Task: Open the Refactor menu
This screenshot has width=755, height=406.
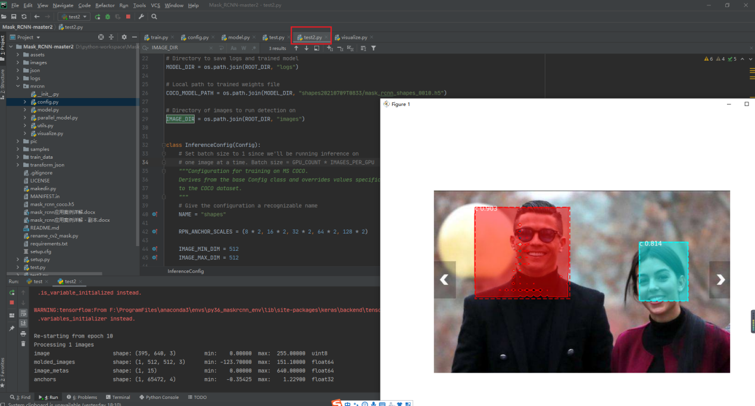Action: tap(105, 5)
